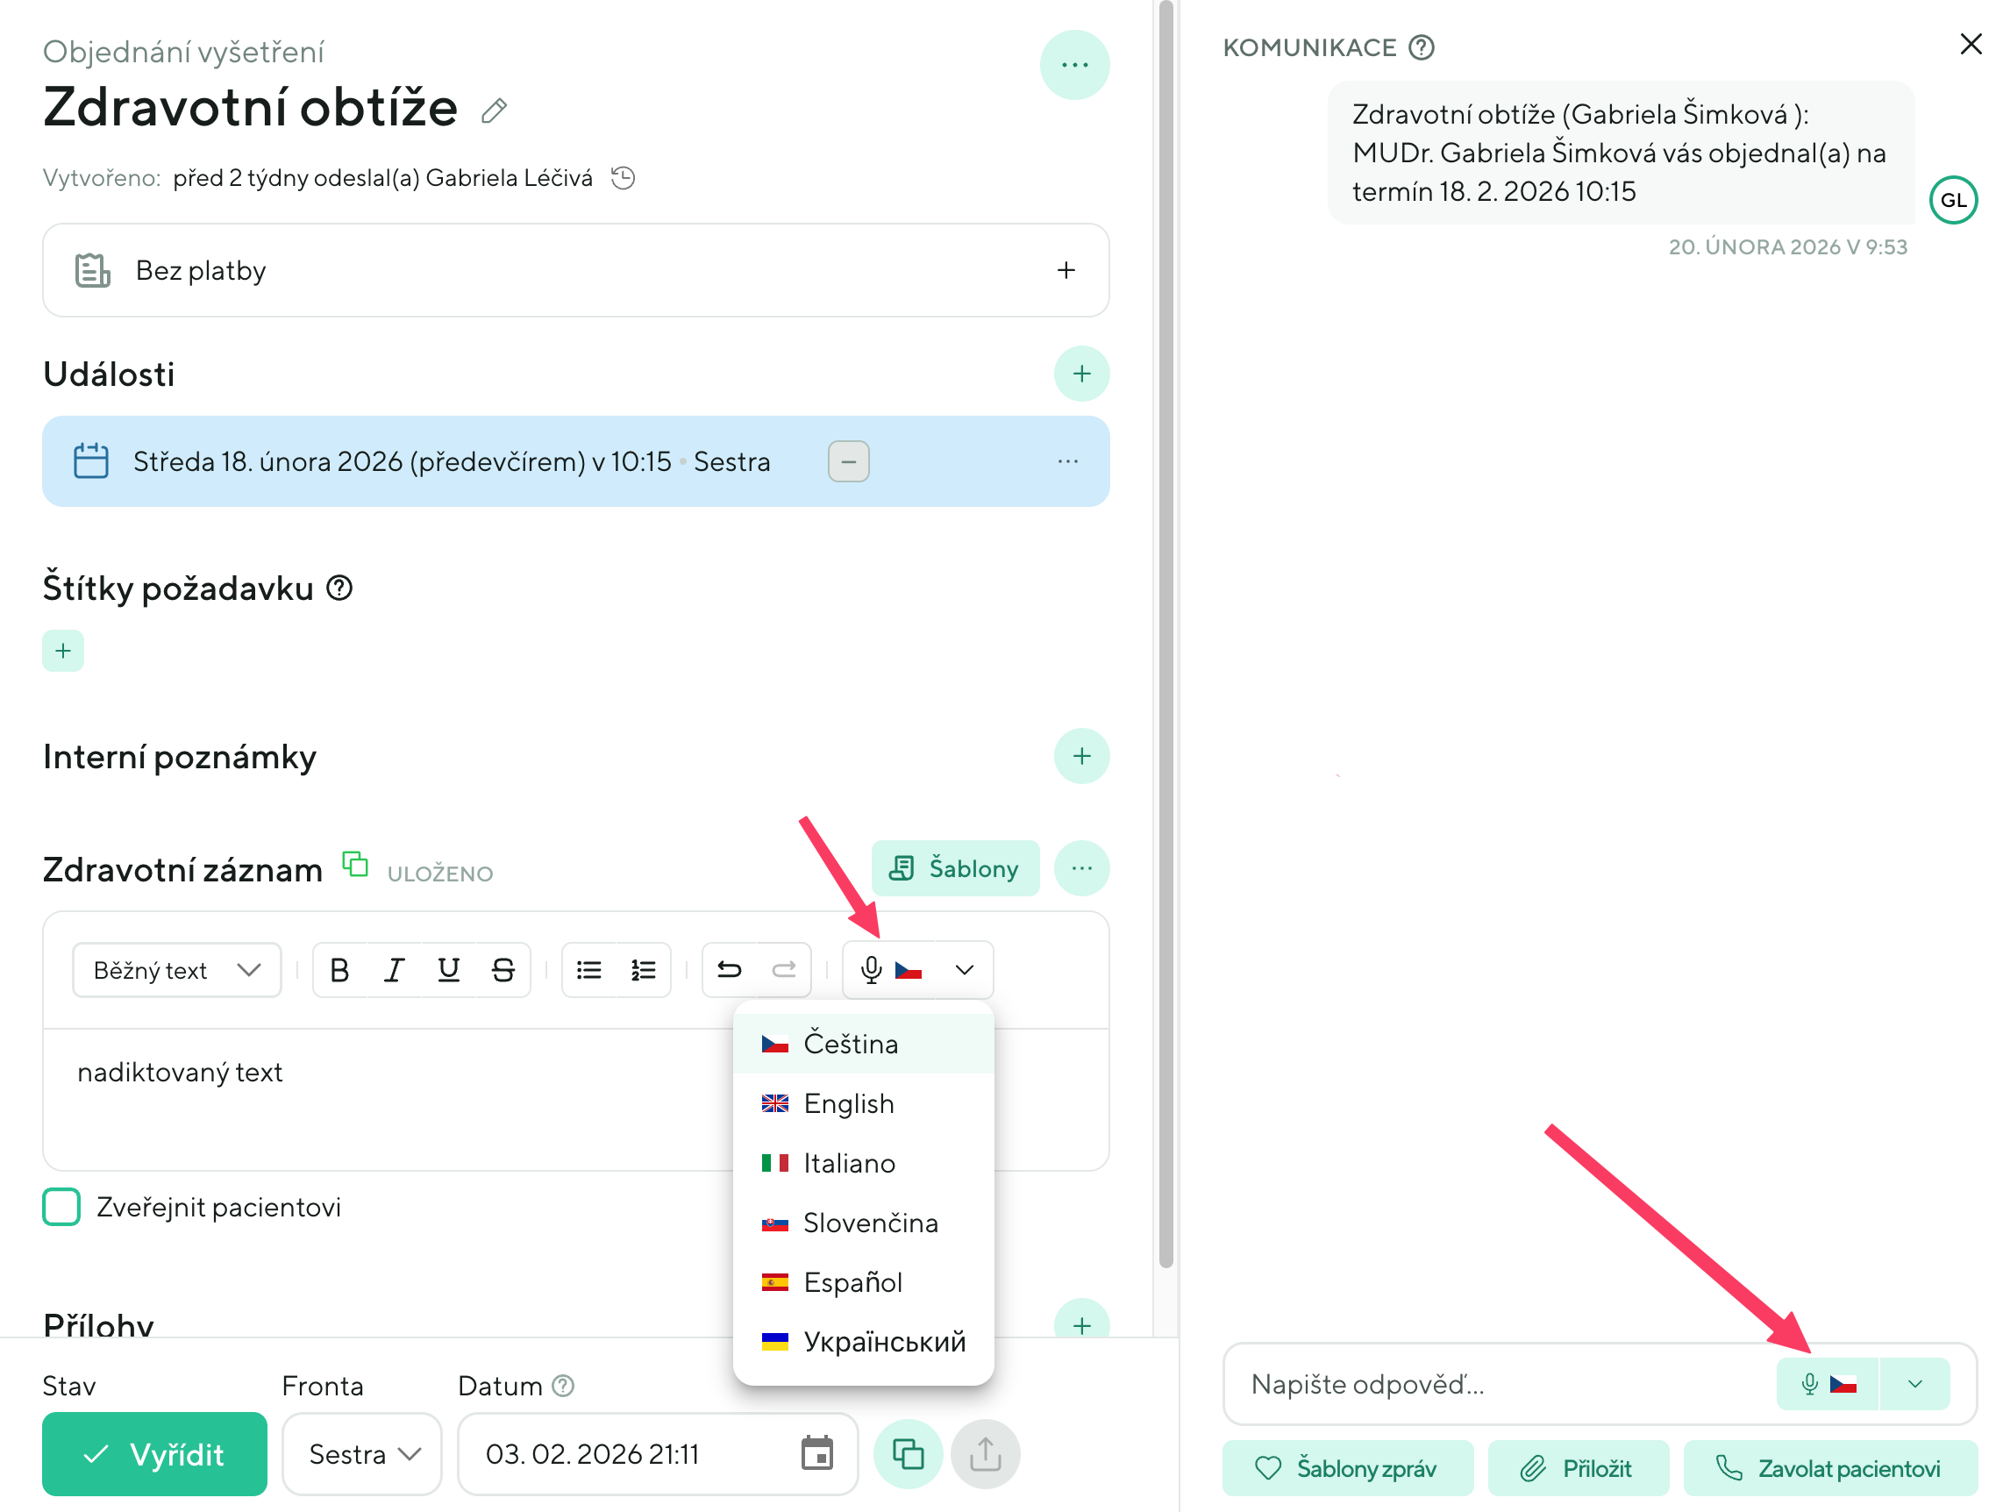Open Šablony zpráv message templates
This screenshot has width=2003, height=1512.
pos(1346,1467)
